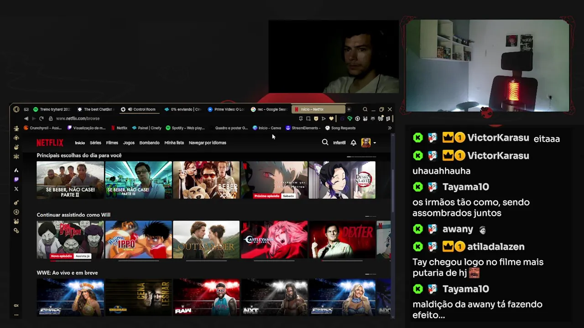This screenshot has height=328, width=584.
Task: Open the sidebar three-dots more options
Action: coord(16,315)
